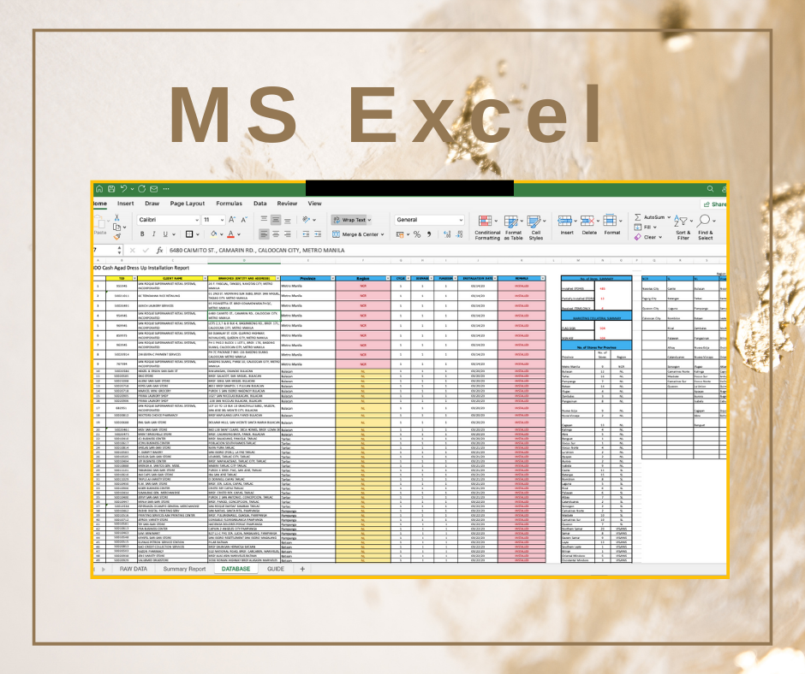Click inside the formula bar text

tap(257, 251)
